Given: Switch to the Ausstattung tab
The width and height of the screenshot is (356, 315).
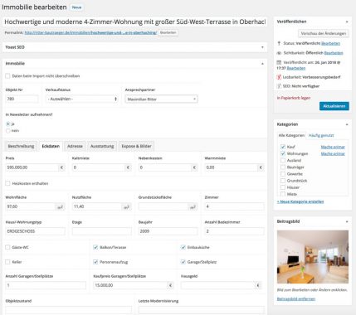Looking at the screenshot, I should coord(102,146).
